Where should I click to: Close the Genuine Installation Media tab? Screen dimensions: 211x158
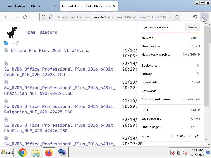(x=55, y=6)
